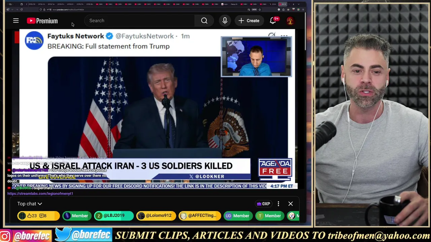Open the @AFFECTing super chat chip
This screenshot has height=242, width=431.
tap(200, 216)
